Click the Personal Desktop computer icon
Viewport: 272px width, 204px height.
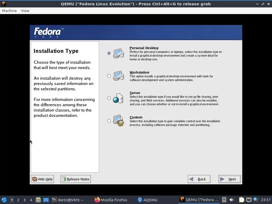click(118, 53)
